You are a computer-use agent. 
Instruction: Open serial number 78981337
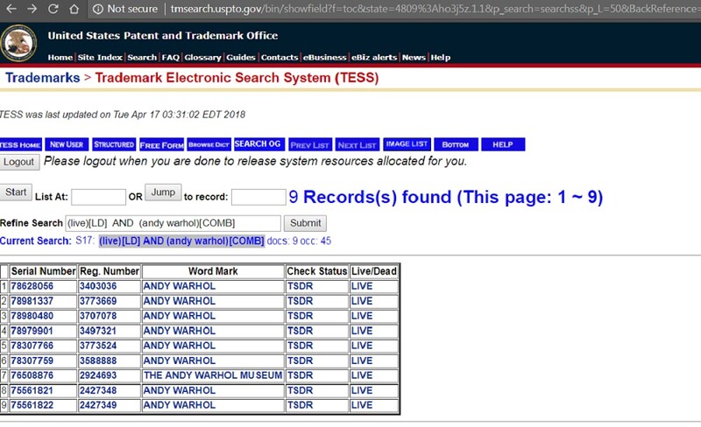pos(32,301)
